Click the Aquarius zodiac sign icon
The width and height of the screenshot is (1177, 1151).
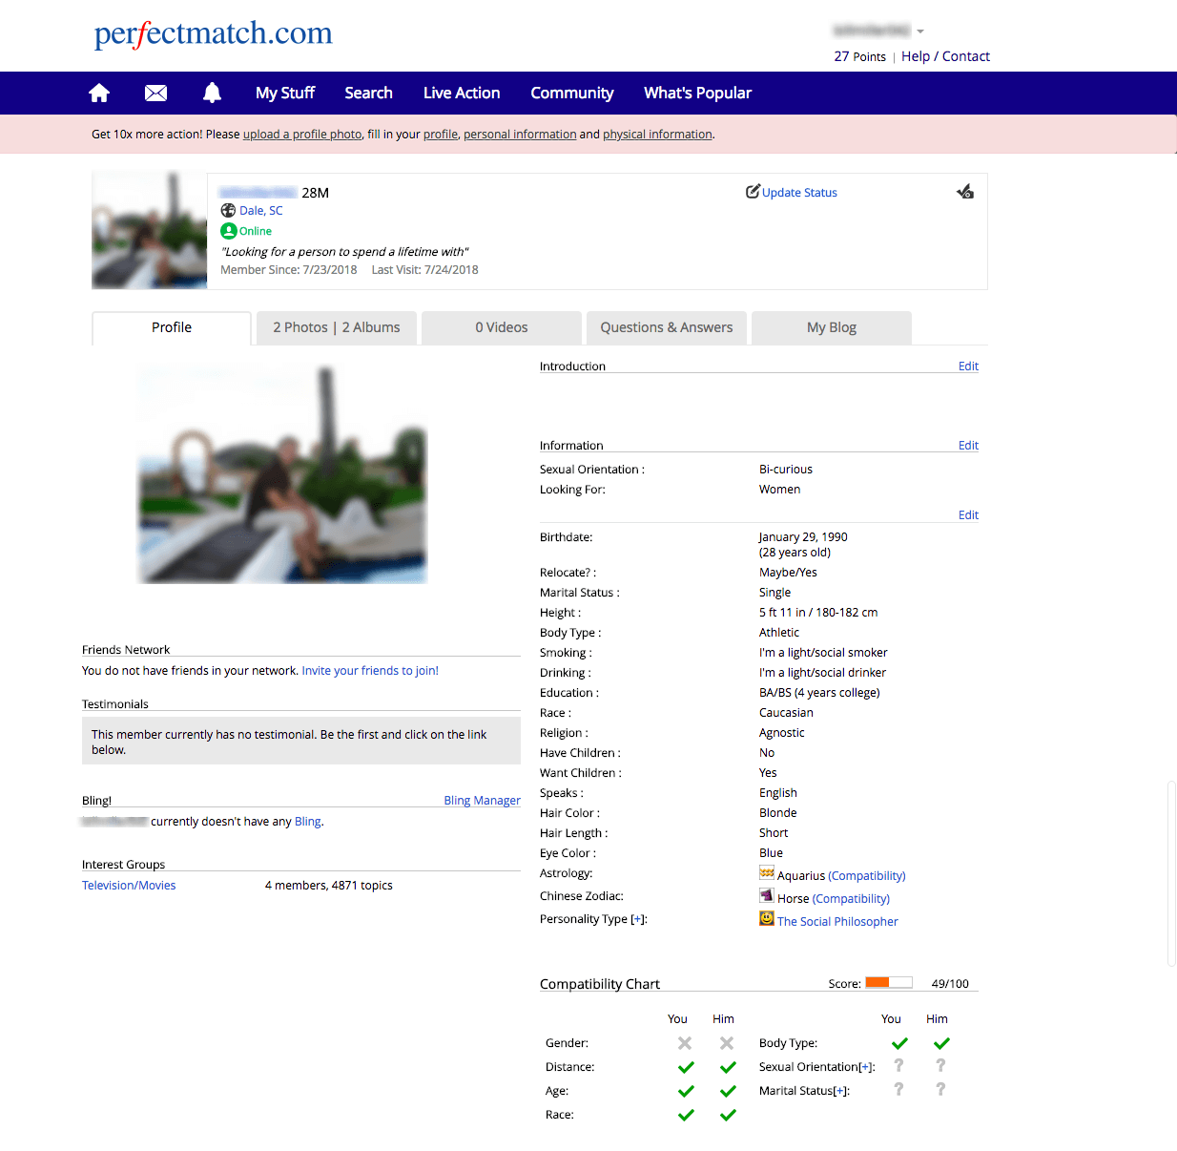tap(767, 873)
